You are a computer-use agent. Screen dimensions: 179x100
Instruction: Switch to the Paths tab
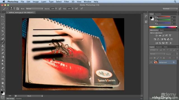pos(166,47)
